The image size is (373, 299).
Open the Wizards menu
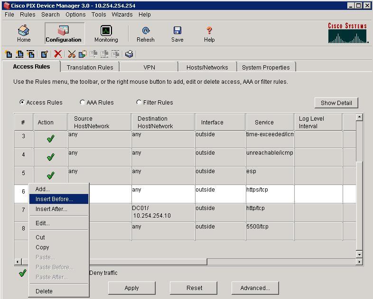click(x=122, y=15)
